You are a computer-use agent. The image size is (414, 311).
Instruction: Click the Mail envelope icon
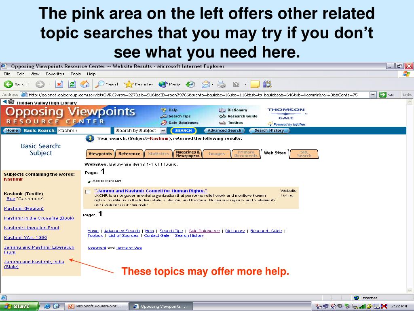(x=206, y=84)
